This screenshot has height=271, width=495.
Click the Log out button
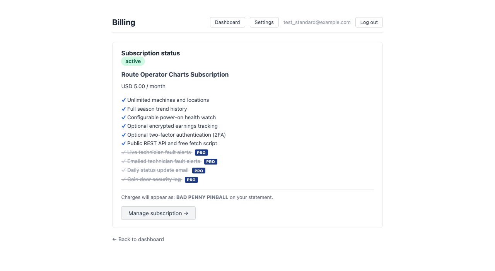click(x=369, y=22)
